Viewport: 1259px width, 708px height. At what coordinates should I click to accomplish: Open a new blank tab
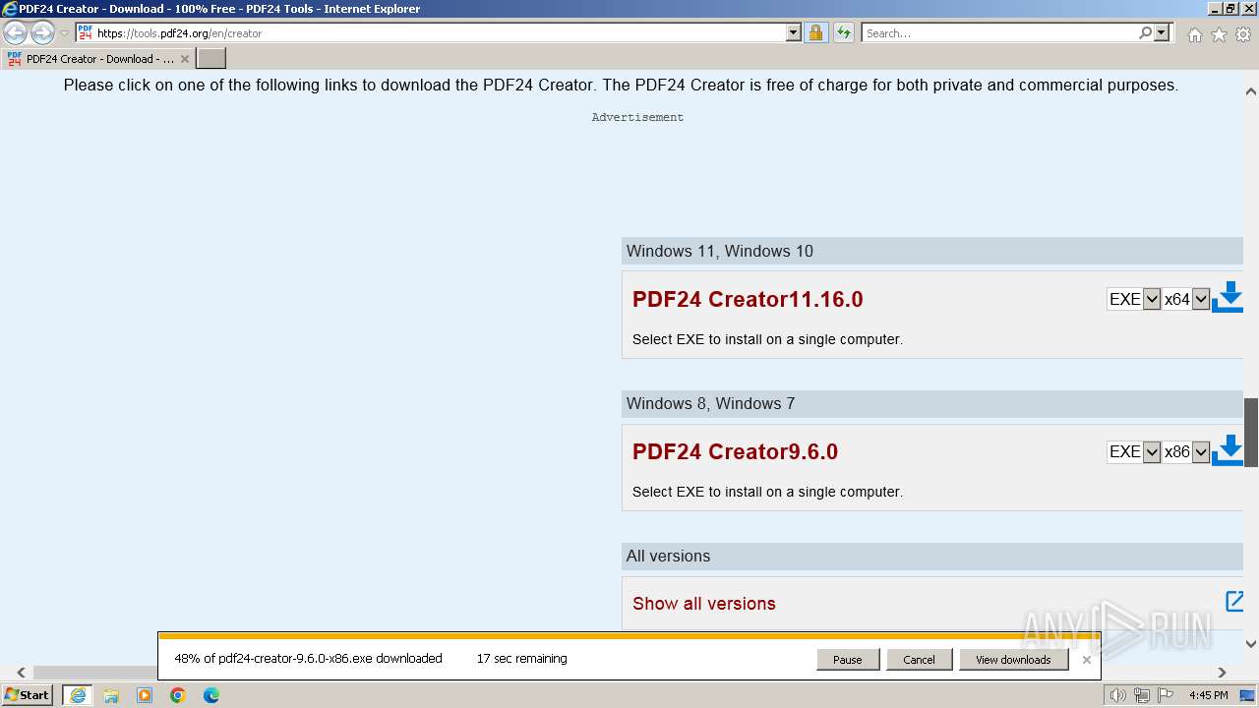point(211,59)
